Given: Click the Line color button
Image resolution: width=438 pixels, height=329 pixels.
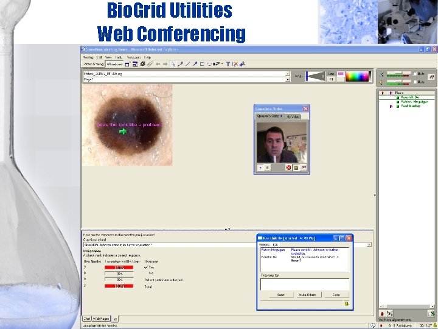Looking at the screenshot, I should 332,74.
